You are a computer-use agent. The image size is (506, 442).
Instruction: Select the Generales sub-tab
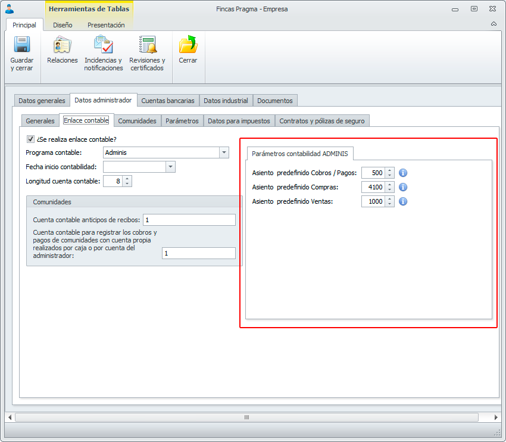click(40, 121)
